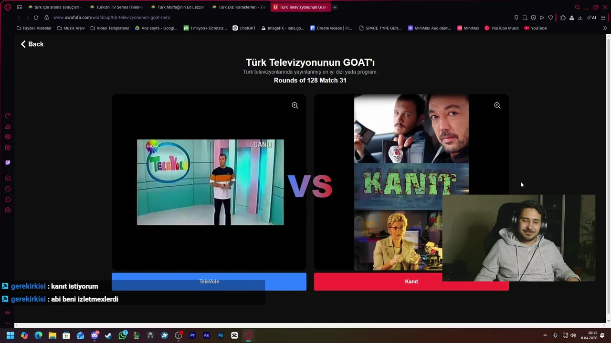The height and width of the screenshot is (343, 611).
Task: Switch to 'türk için arama sonuçları' tab
Action: [x=55, y=7]
